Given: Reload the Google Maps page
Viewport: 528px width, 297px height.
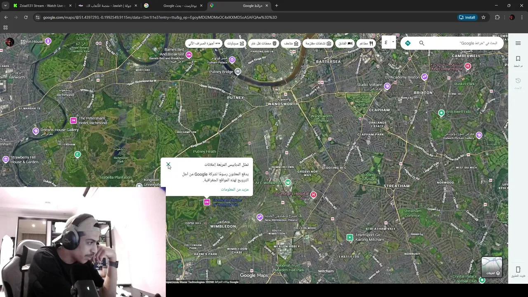Looking at the screenshot, I should click(26, 17).
